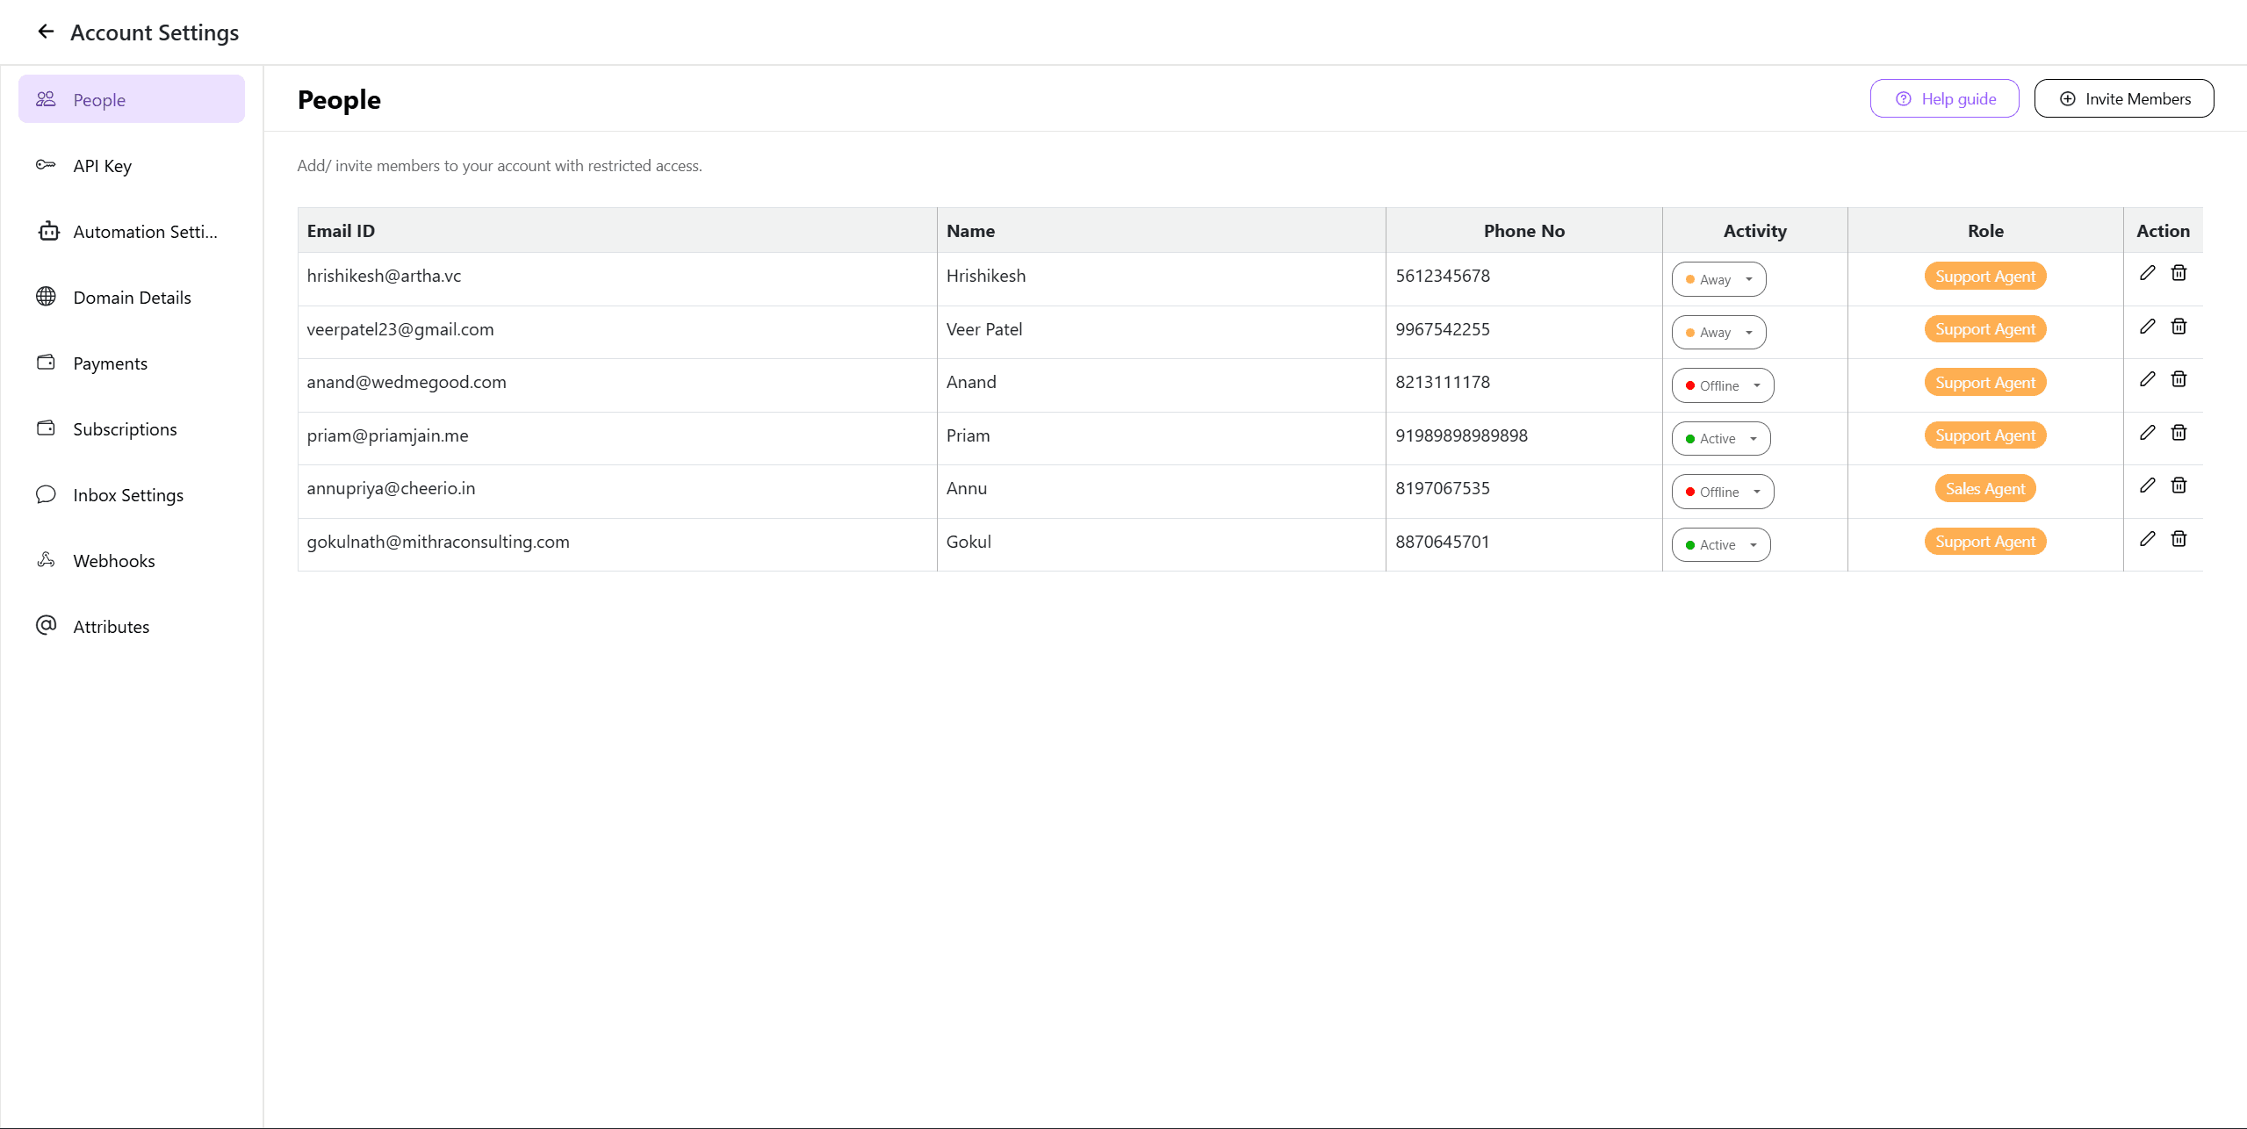Expand Gokul's Active activity dropdown
This screenshot has height=1129, width=2247.
[1720, 545]
